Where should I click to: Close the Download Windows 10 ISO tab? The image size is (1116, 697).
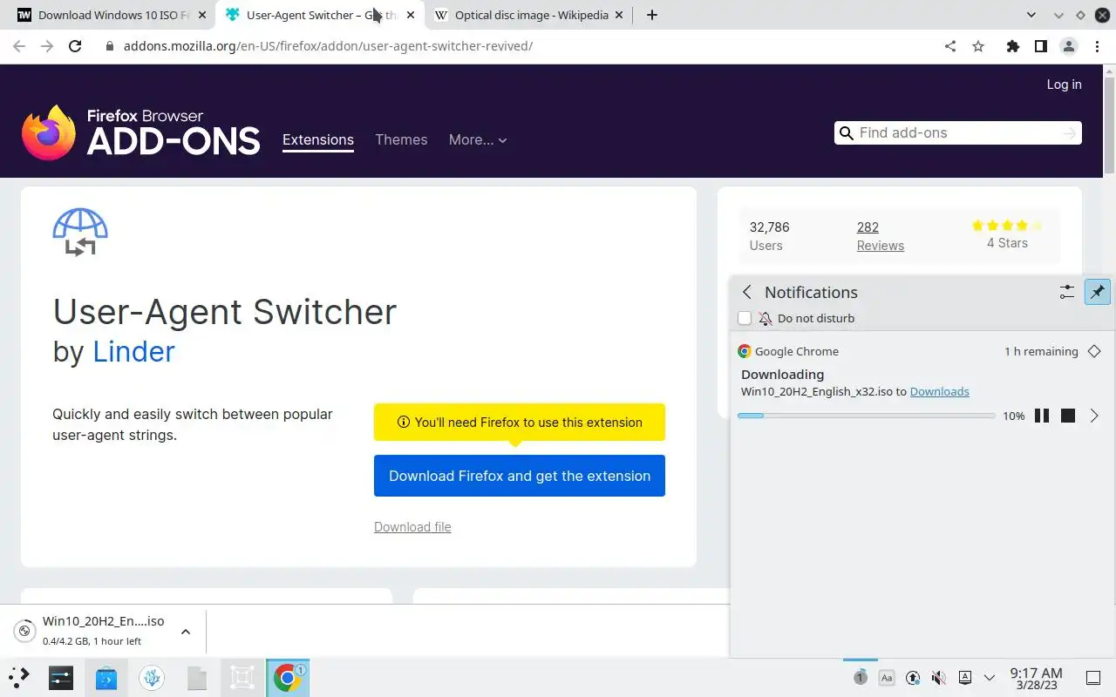202,15
